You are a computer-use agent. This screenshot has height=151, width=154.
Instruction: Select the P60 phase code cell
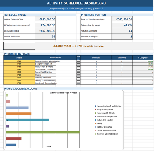pyautogui.click(x=19, y=75)
